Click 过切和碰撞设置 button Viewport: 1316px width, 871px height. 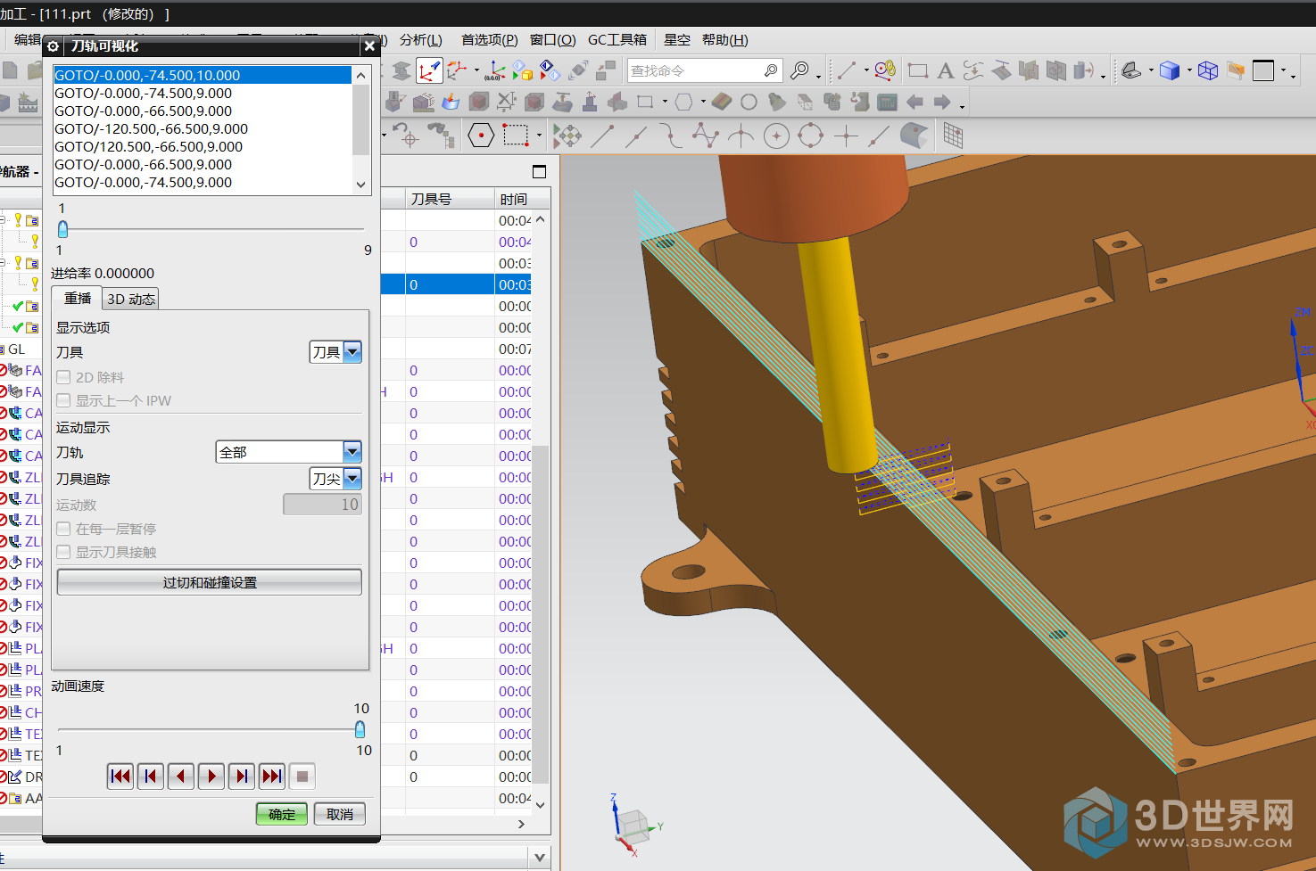point(210,582)
